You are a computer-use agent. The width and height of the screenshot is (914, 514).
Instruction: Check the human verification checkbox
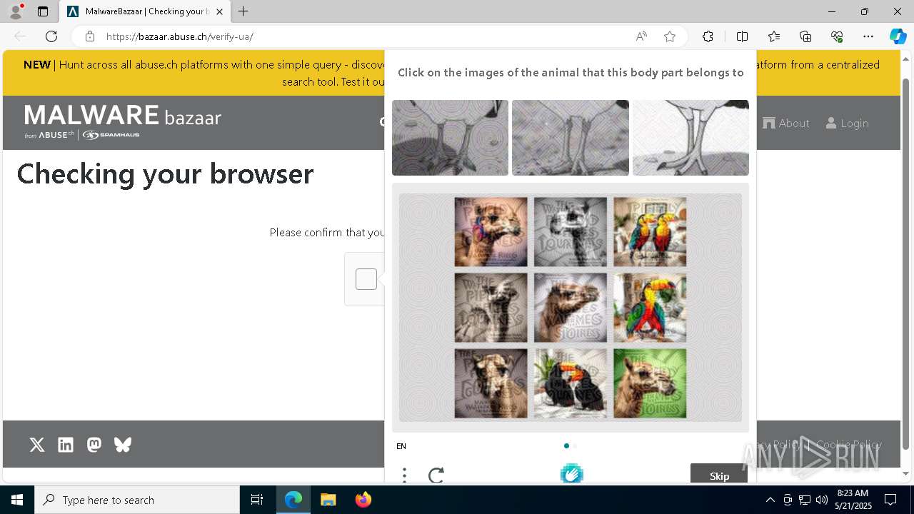366,279
